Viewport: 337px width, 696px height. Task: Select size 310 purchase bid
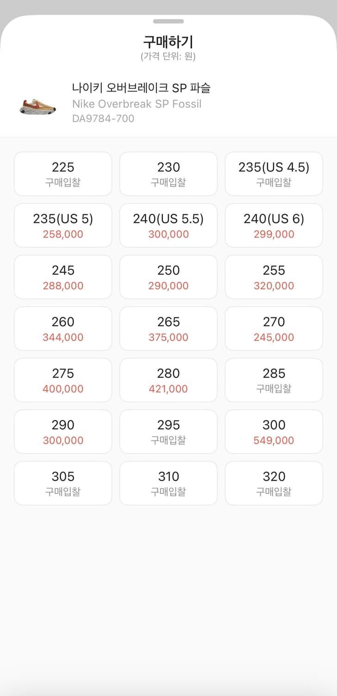(x=168, y=483)
